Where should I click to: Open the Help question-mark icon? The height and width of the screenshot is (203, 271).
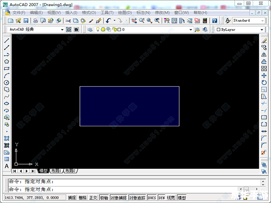(x=215, y=21)
